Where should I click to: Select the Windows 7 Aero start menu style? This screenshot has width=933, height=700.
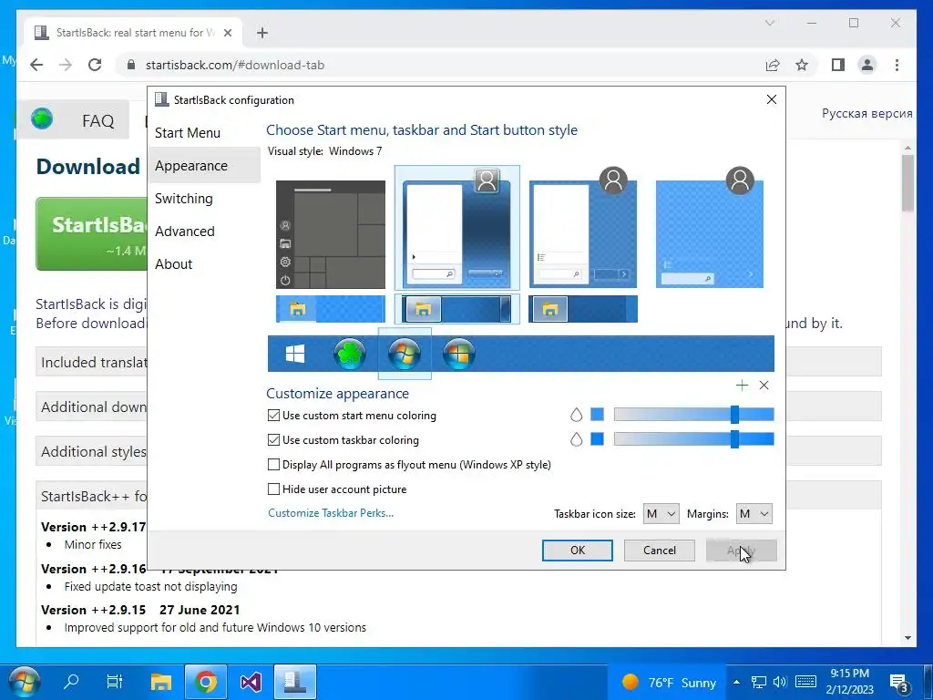[457, 228]
